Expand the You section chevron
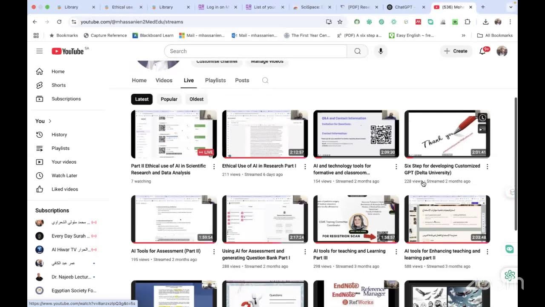The image size is (545, 307). tap(50, 121)
